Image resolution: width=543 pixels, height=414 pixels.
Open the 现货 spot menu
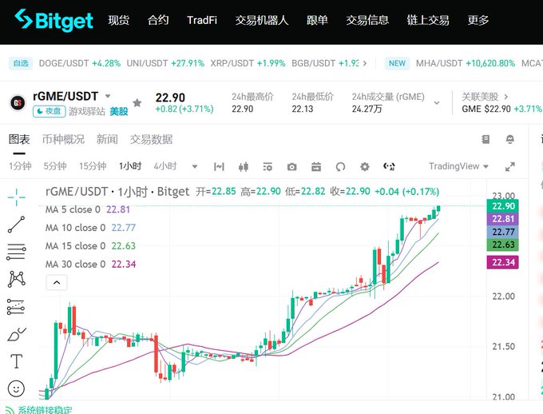(118, 20)
